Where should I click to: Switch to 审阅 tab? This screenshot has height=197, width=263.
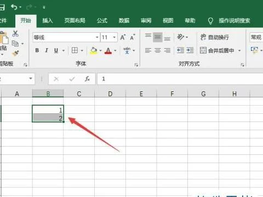click(x=146, y=21)
